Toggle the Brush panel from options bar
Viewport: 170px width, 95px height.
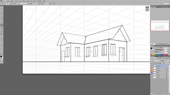[x=11, y=4]
